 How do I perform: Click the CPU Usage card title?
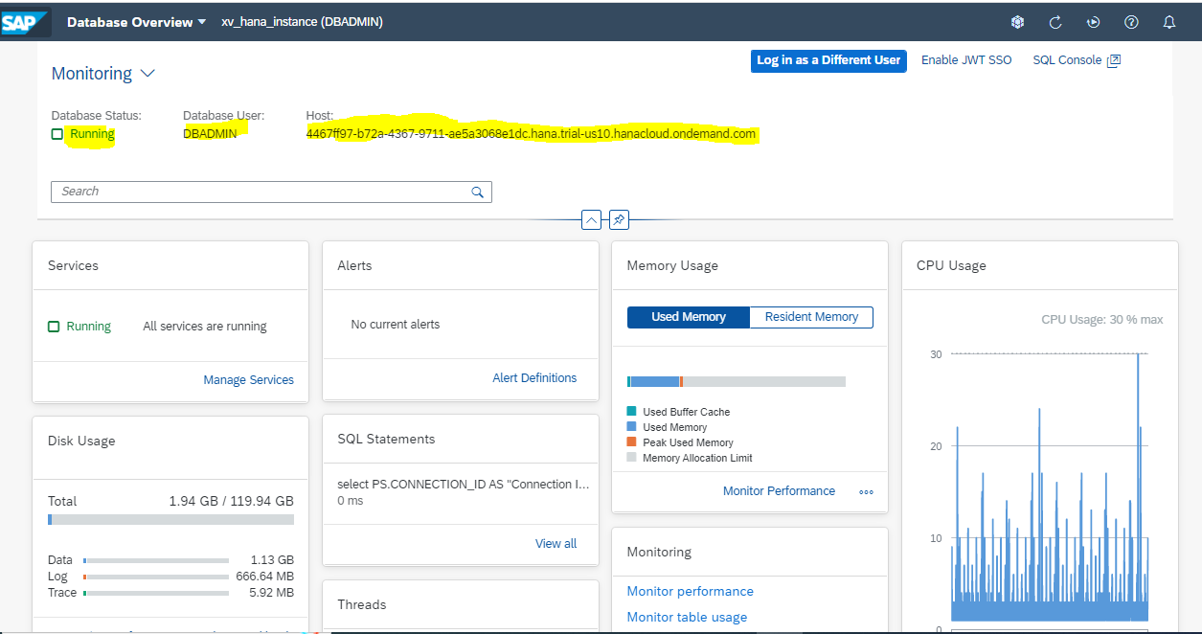tap(951, 265)
